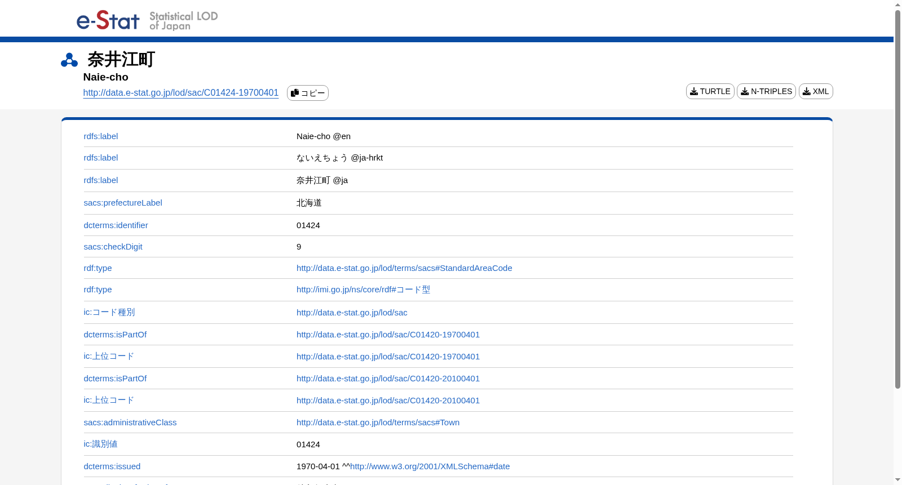Download data as XML

pos(816,91)
